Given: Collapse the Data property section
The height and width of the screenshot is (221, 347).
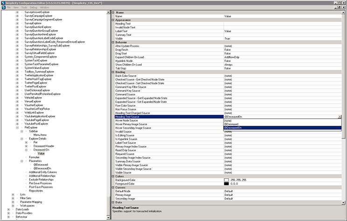Looking at the screenshot, I should pyautogui.click(x=113, y=202).
